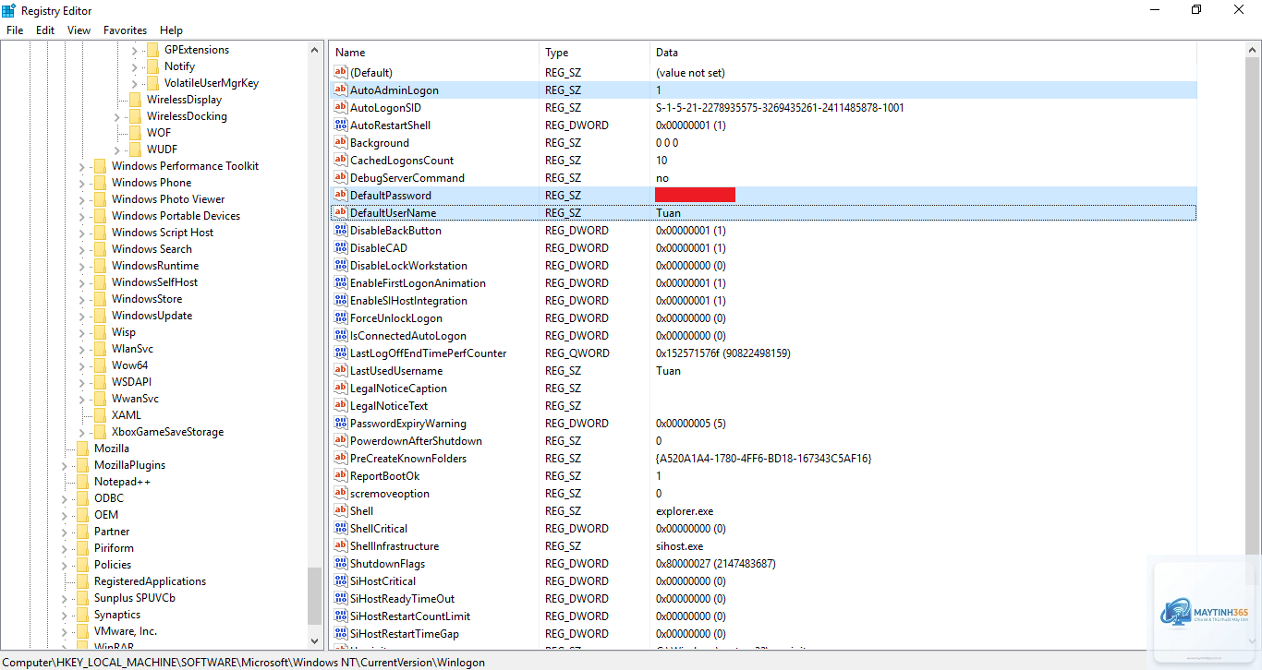Image resolution: width=1262 pixels, height=670 pixels.
Task: Select the PreCreateKnownFolders value name
Action: (408, 458)
